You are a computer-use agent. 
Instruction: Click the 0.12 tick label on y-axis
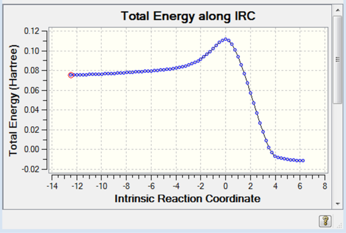(32, 31)
